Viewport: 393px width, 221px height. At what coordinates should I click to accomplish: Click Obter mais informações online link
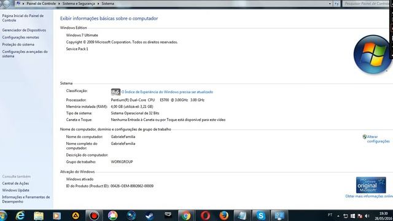[369, 196]
